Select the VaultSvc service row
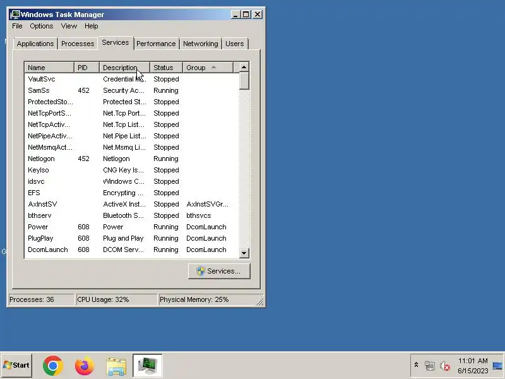505x379 pixels. tap(132, 79)
